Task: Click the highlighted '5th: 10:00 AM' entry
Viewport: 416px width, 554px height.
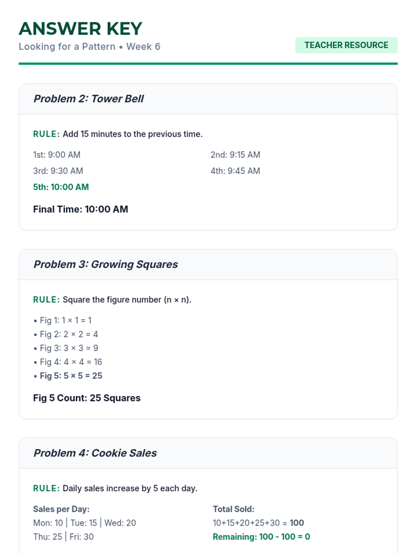Action: (61, 187)
